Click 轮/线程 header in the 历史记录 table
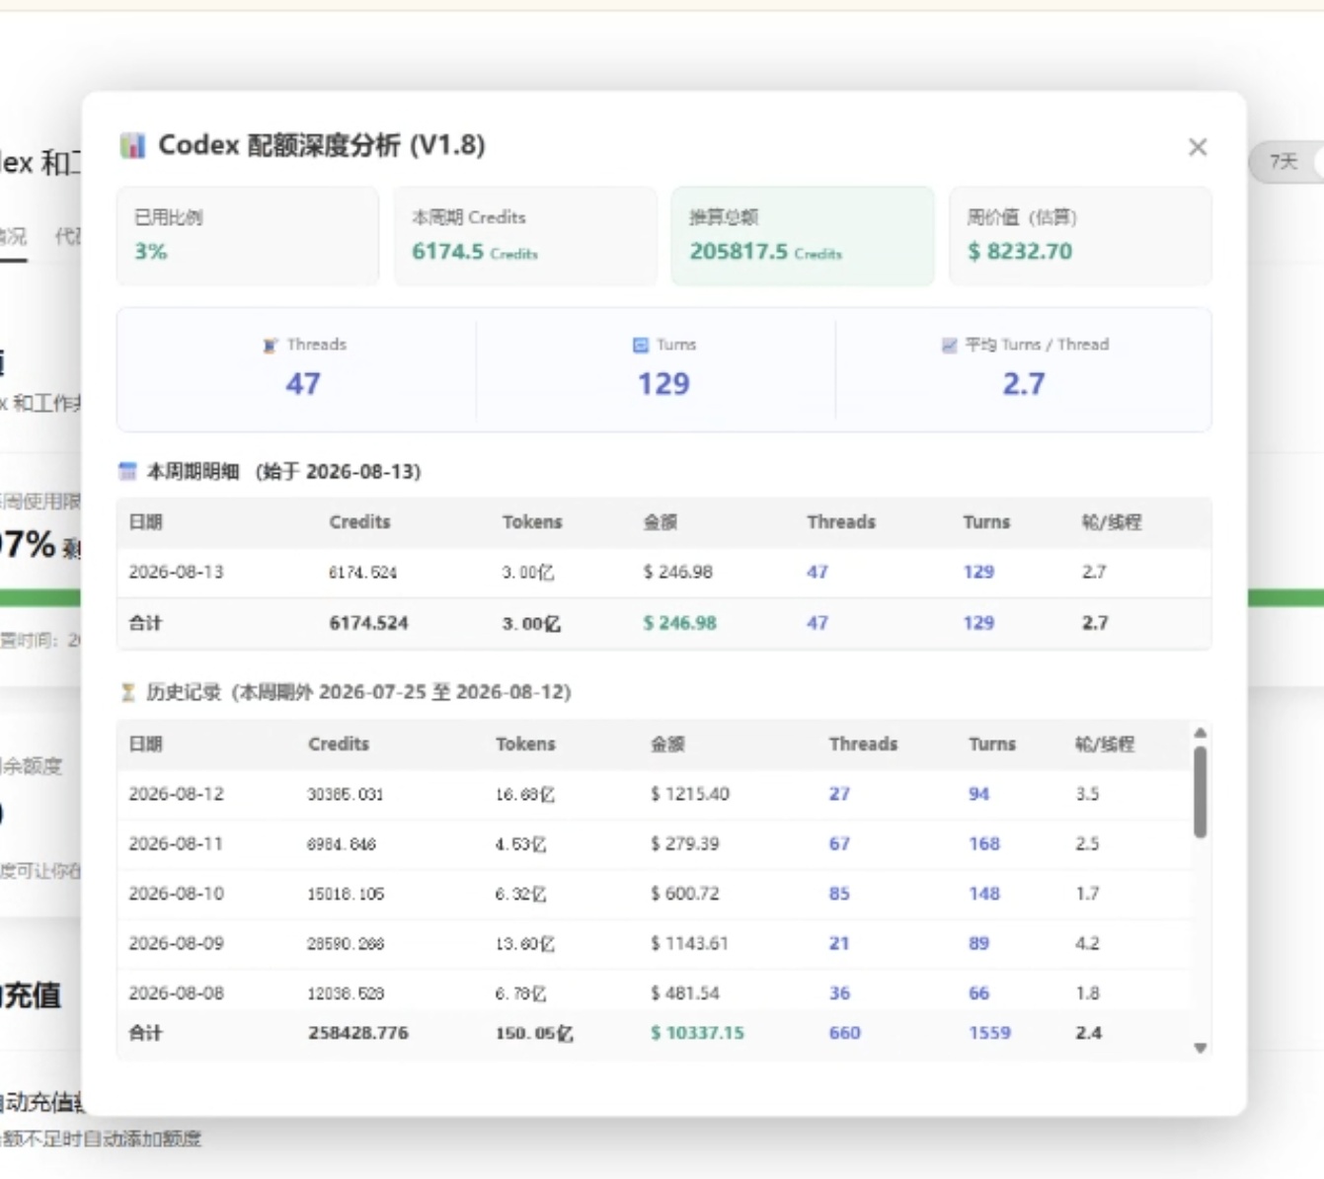 pos(1105,745)
